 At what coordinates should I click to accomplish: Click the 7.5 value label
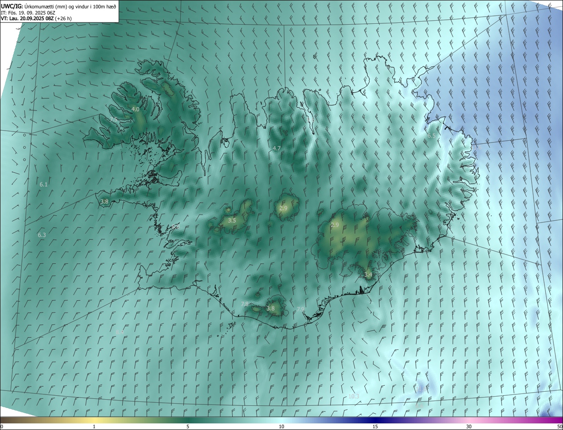click(113, 120)
